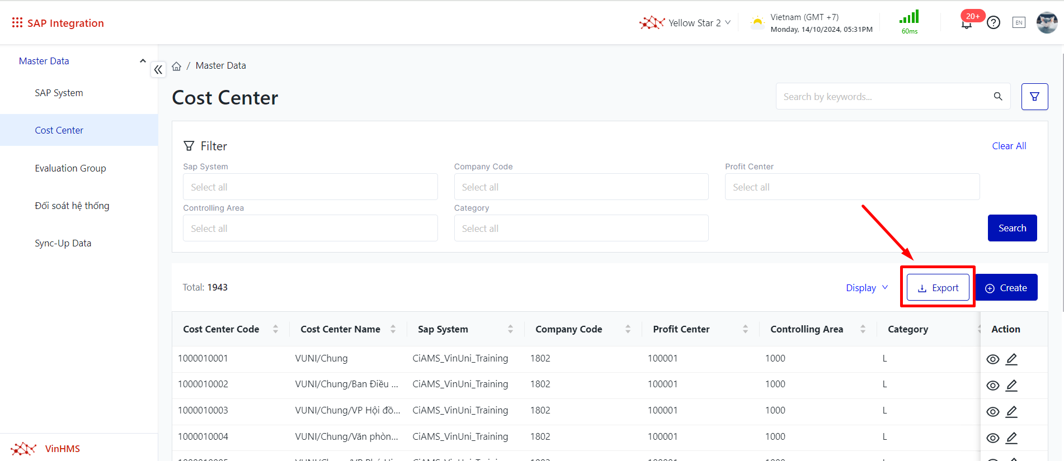This screenshot has width=1064, height=461.
Task: Open the Sap System filter dropdown
Action: click(x=310, y=187)
